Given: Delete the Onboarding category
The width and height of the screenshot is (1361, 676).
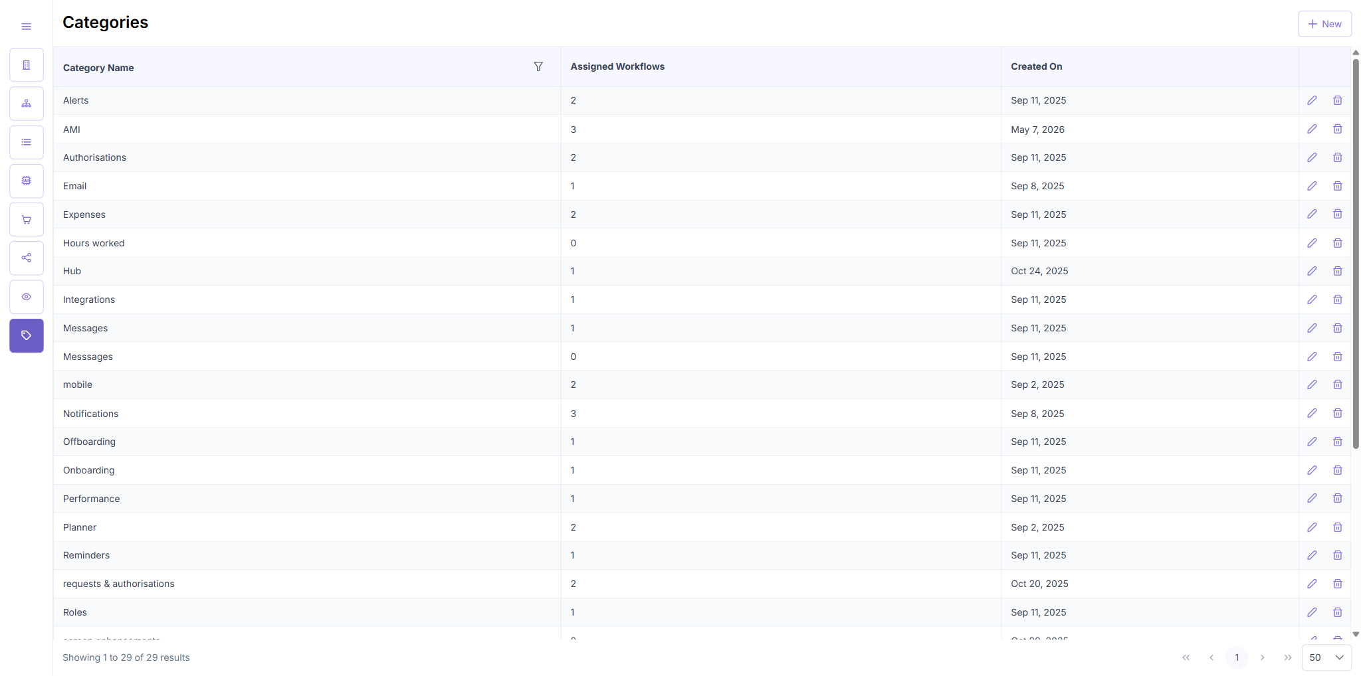Looking at the screenshot, I should tap(1338, 470).
